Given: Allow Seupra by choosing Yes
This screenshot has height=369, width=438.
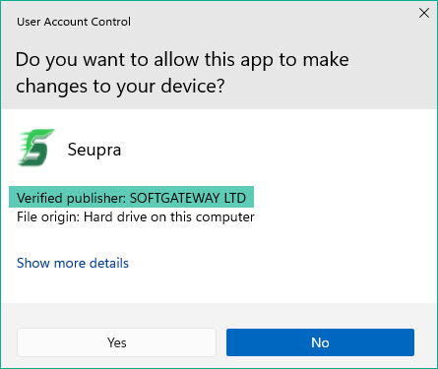Looking at the screenshot, I should 116,342.
